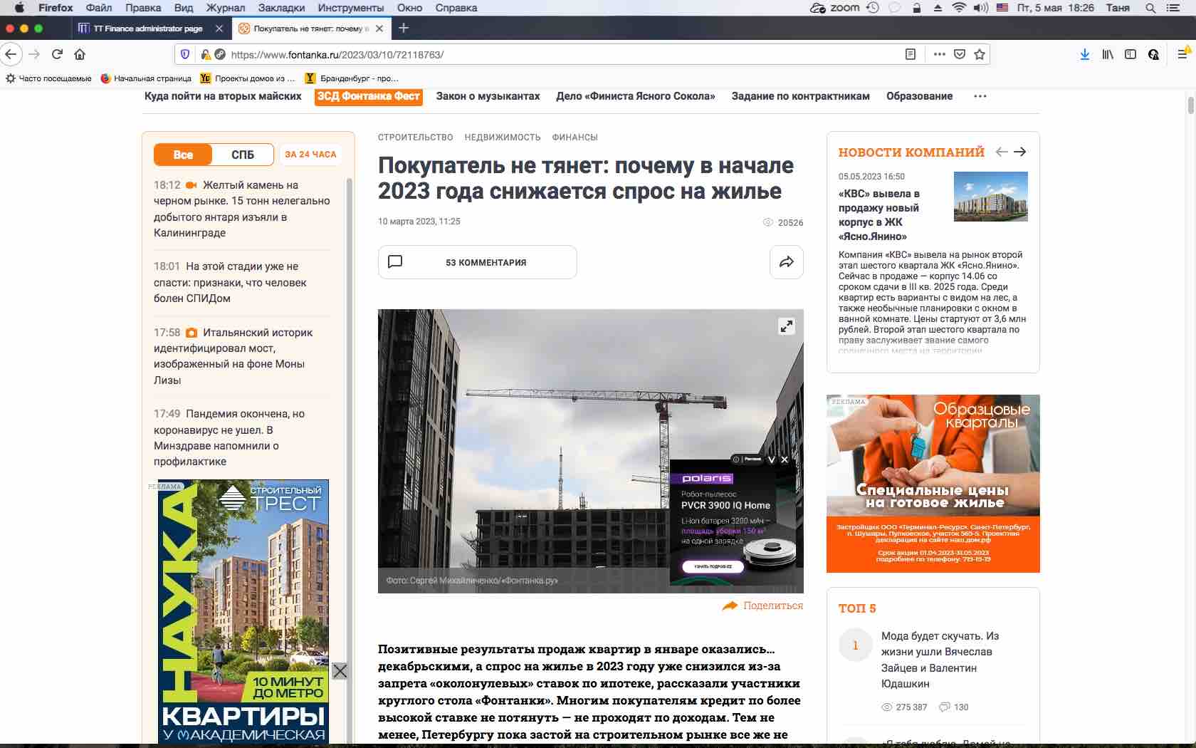The width and height of the screenshot is (1196, 748).
Task: Click the page vertical scrollbar
Action: 1190,107
